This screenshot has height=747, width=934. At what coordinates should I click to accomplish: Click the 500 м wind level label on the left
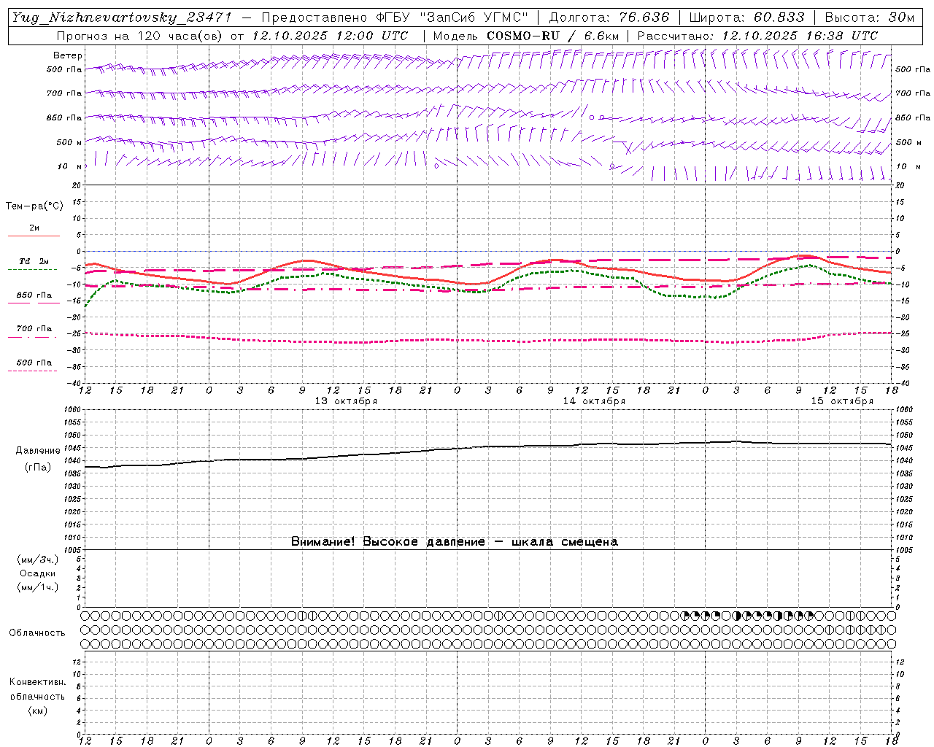[69, 142]
